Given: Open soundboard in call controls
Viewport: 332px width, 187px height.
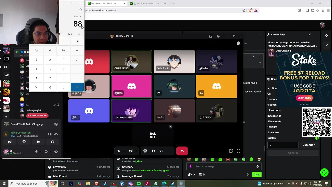Looking at the screenshot, I should [x=162, y=151].
